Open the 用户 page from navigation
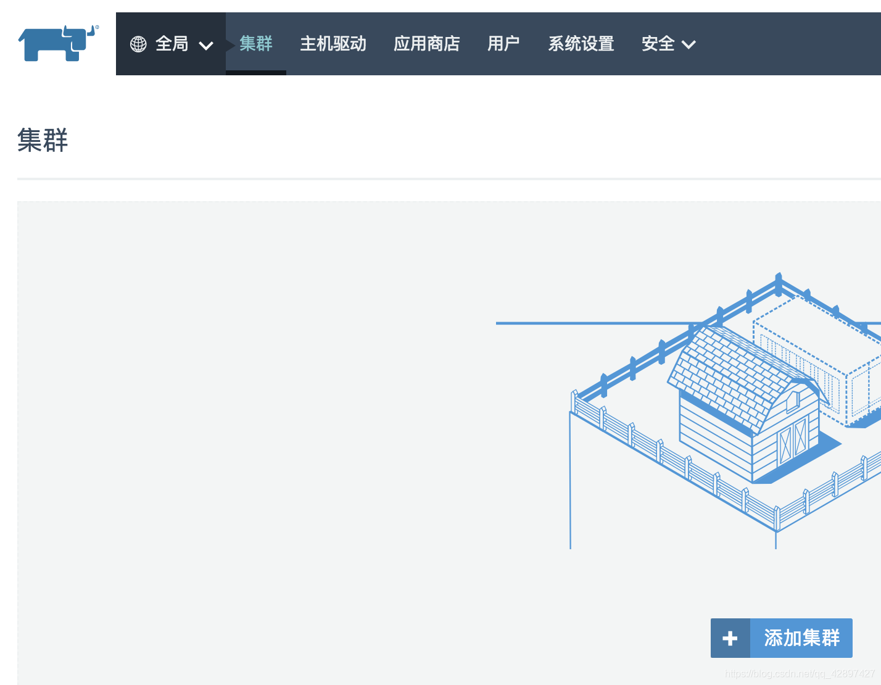 (503, 44)
